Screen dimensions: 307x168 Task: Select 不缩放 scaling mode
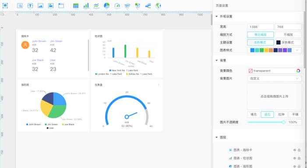[288, 34]
